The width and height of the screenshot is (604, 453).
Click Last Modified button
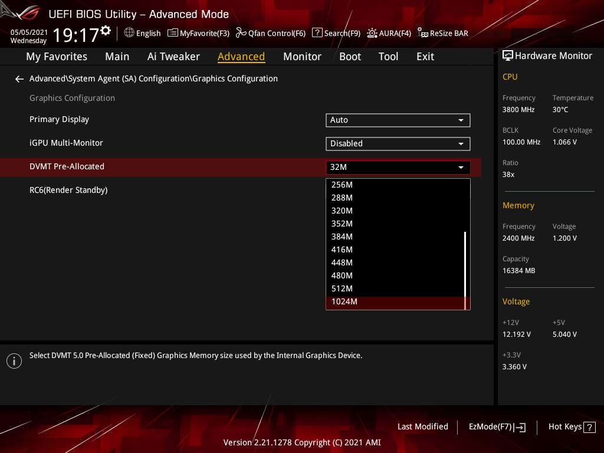click(x=422, y=427)
